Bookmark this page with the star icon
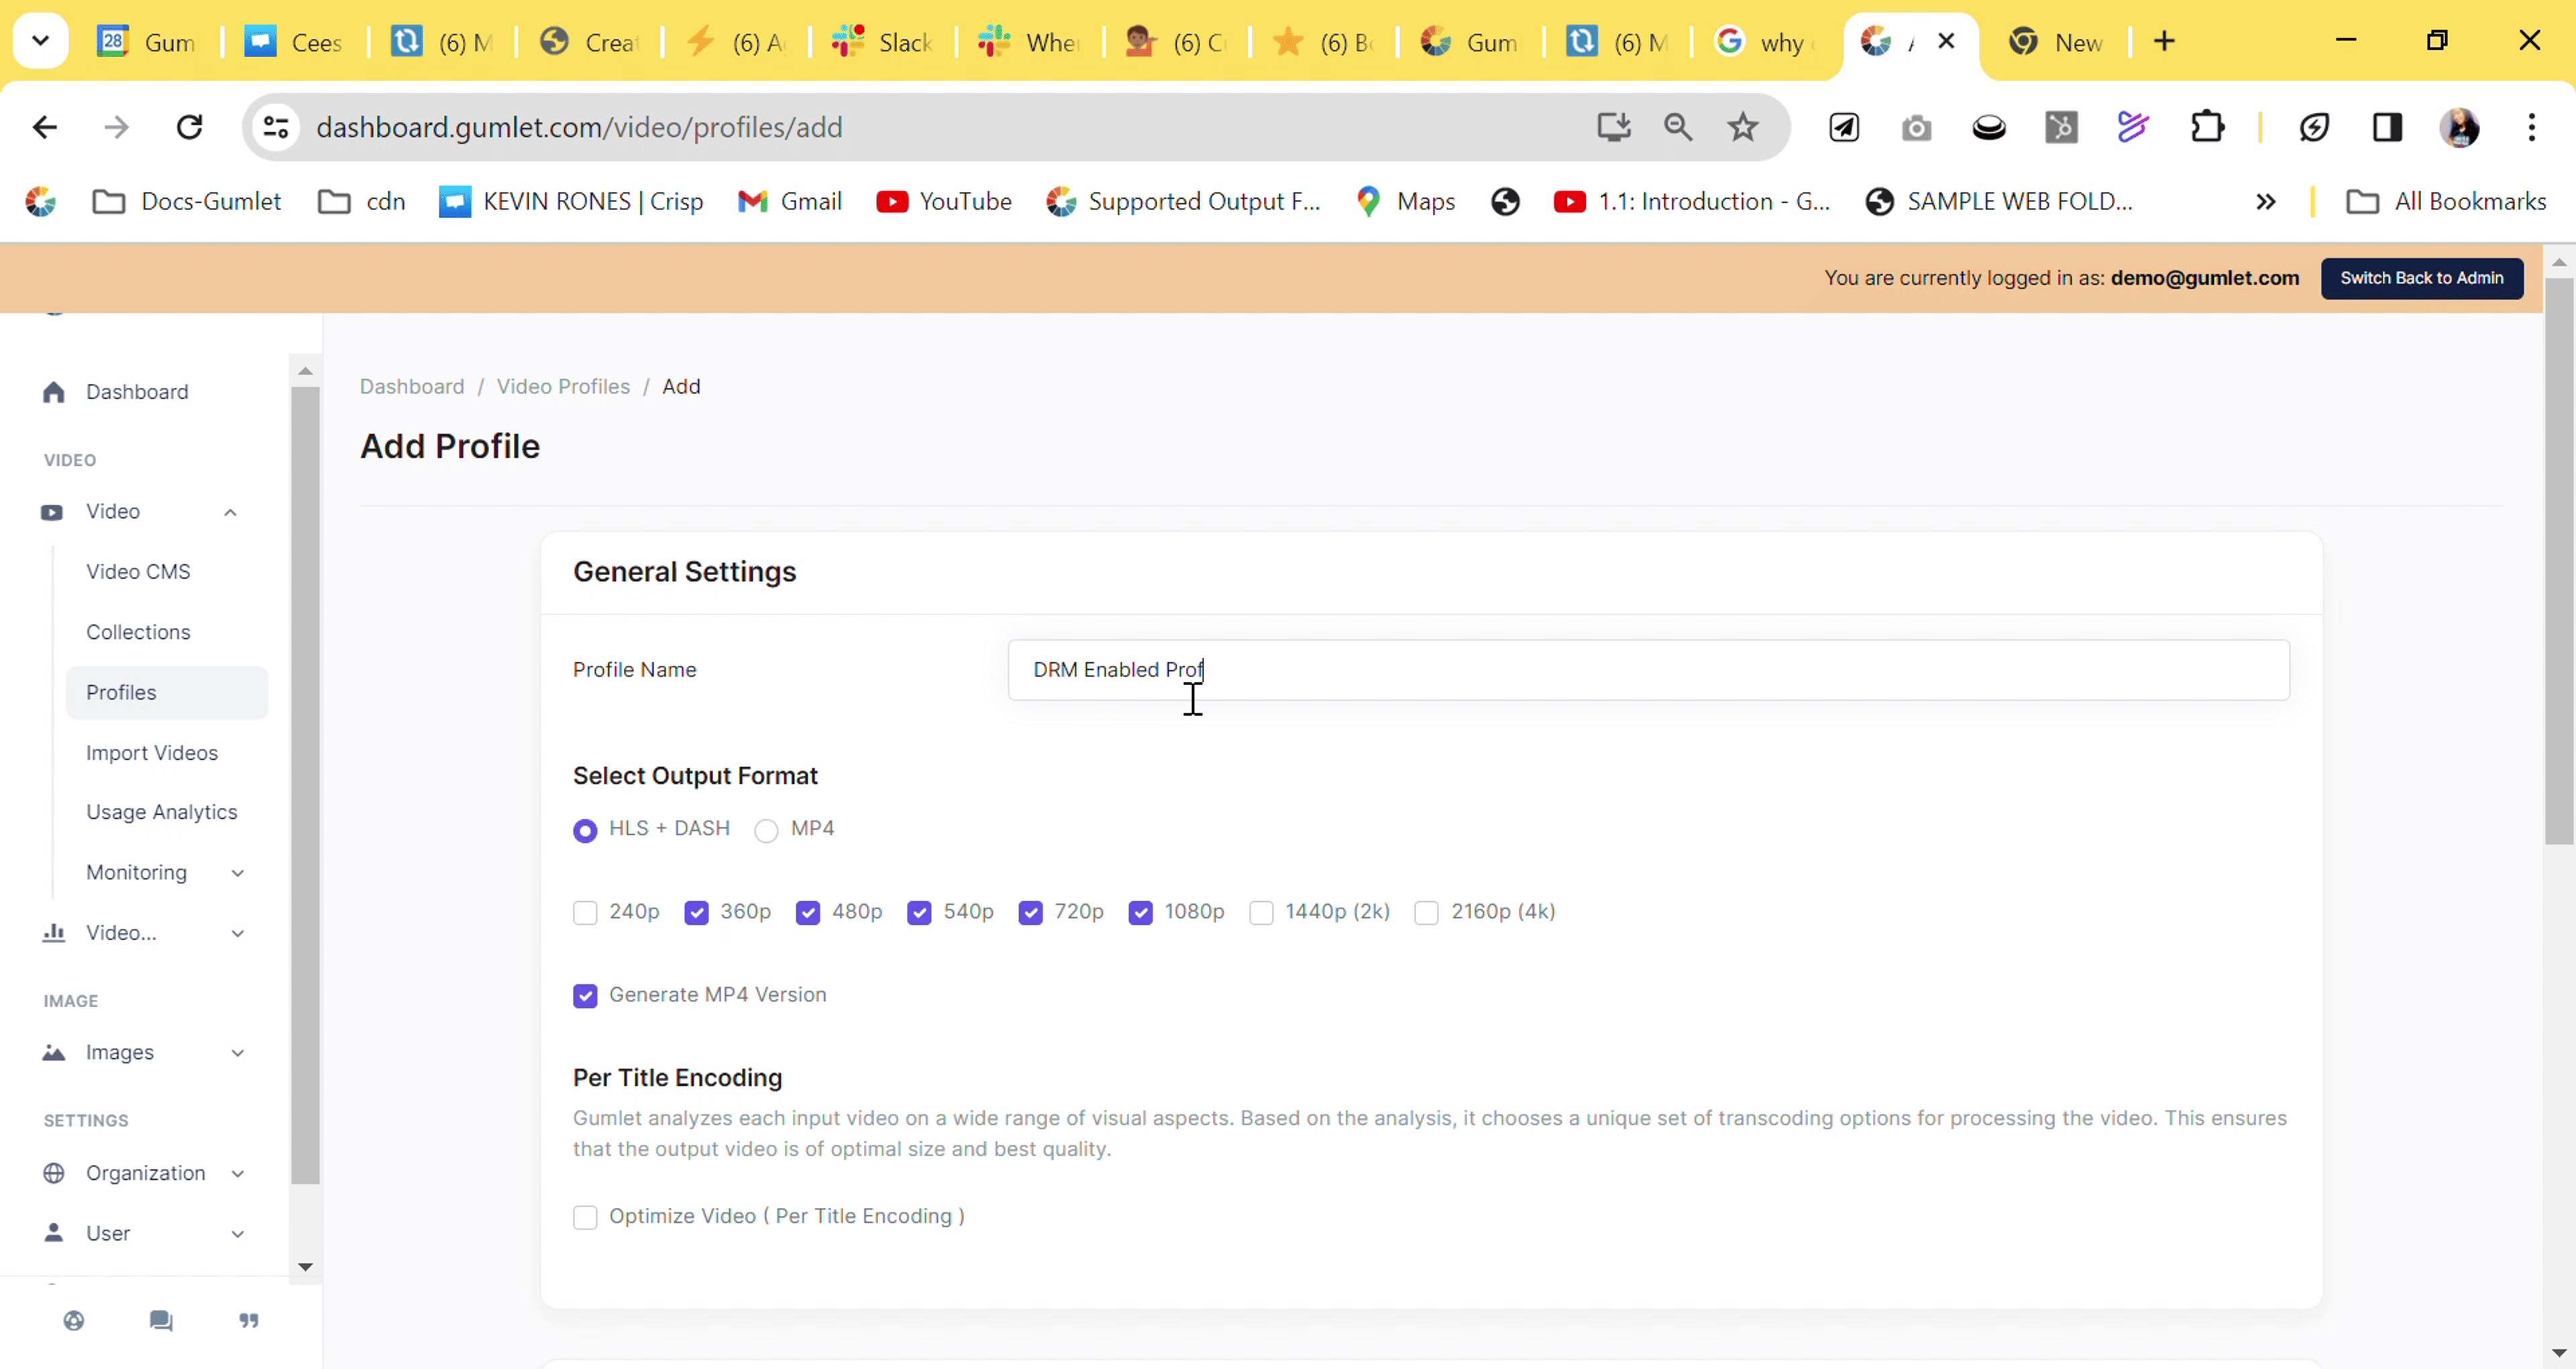This screenshot has width=2576, height=1369. 1742,127
